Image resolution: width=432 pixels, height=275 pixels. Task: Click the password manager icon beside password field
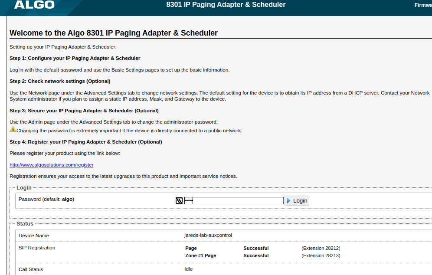(179, 200)
